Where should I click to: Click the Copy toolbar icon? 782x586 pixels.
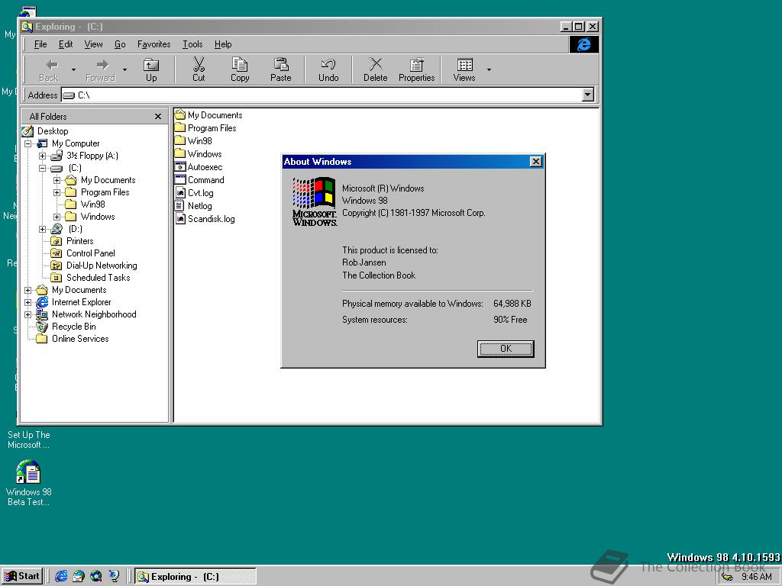[240, 69]
